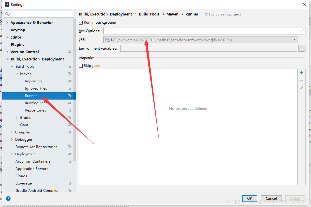This screenshot has height=207, width=311.
Task: Select Gant under Build Tools
Action: click(x=24, y=125)
